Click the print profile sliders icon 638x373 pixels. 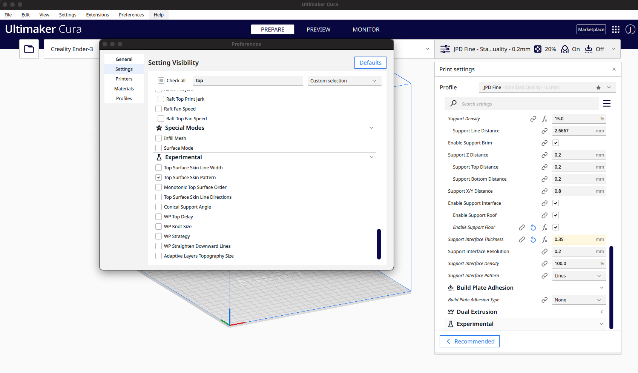(x=445, y=49)
